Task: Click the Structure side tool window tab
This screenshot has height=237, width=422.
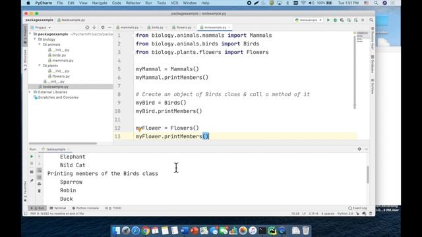Action: [x=25, y=60]
